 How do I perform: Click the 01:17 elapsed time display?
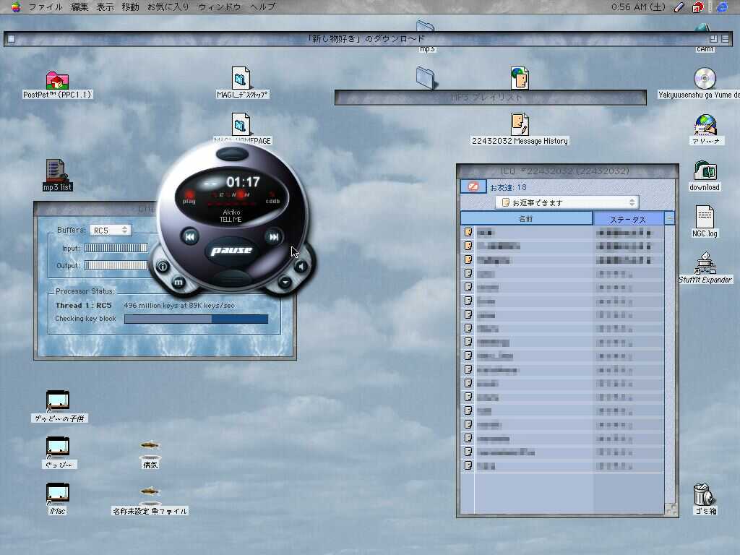pos(243,181)
